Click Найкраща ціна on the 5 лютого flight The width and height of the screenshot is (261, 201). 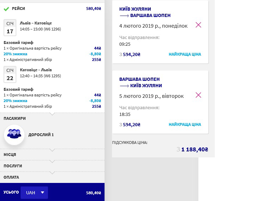pos(185,124)
